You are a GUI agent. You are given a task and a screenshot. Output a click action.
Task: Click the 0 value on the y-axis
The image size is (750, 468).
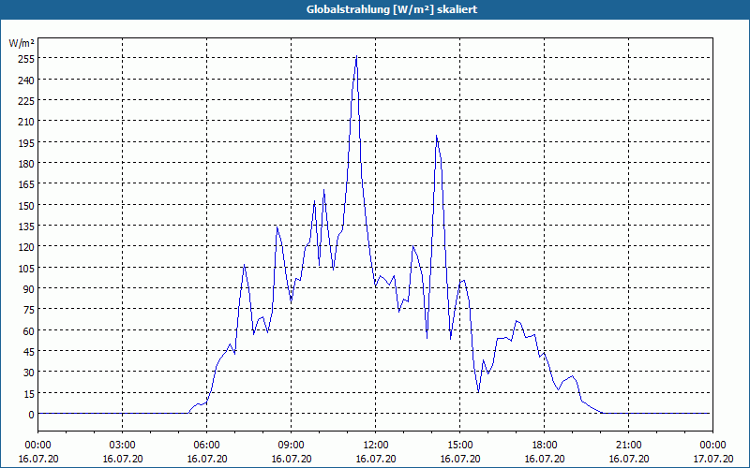click(x=32, y=415)
